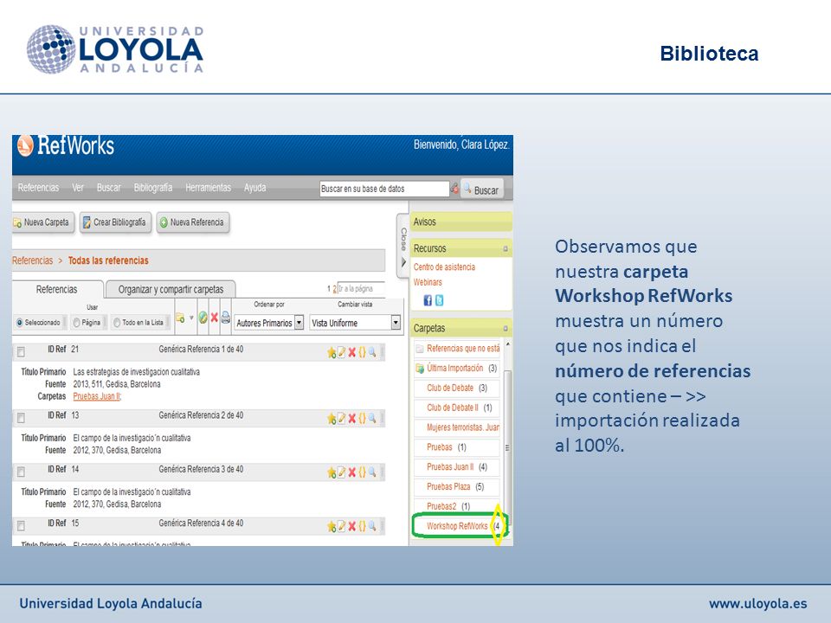Cite reference ID 13 using braces icon
The image size is (831, 623).
click(362, 419)
